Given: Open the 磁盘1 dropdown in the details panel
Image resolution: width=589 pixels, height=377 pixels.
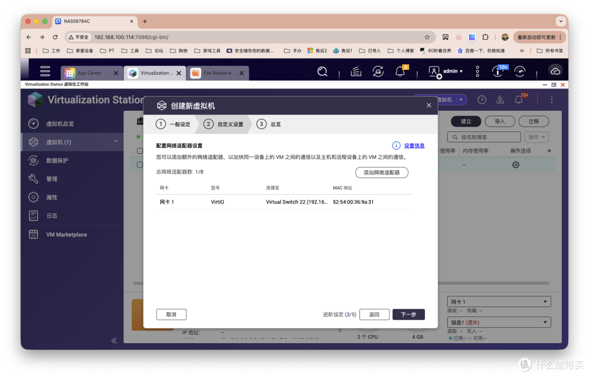Looking at the screenshot, I should pyautogui.click(x=499, y=322).
